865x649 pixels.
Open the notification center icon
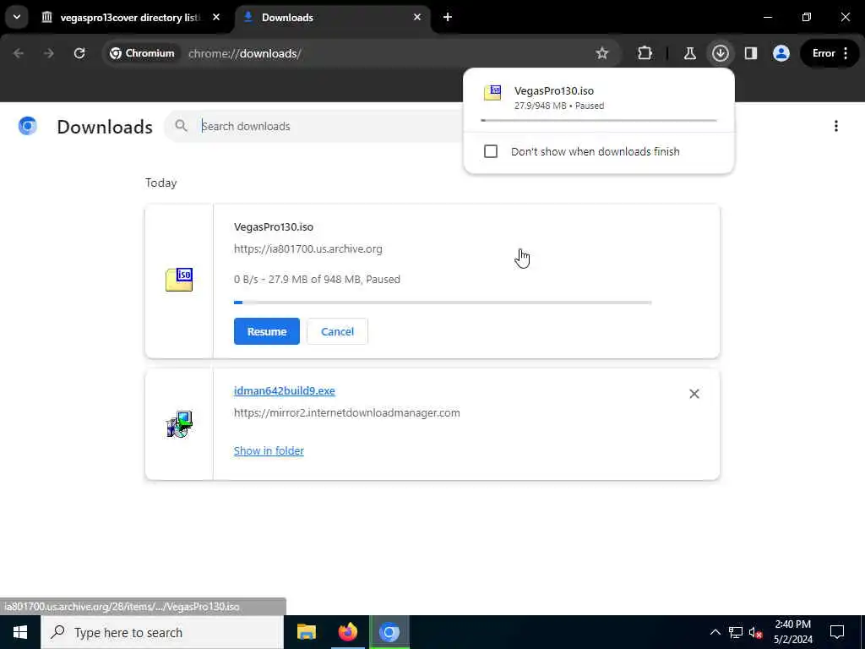click(837, 632)
